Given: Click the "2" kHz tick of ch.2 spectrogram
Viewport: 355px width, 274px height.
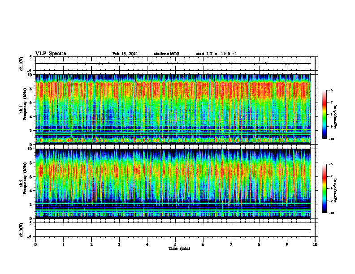Looking at the screenshot, I should 31,205.
